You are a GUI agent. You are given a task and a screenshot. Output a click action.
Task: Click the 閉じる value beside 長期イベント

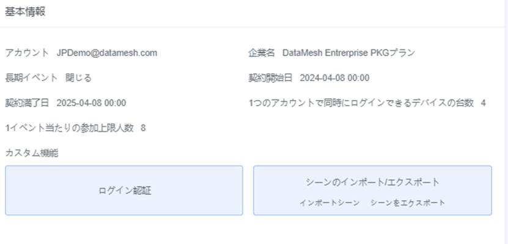79,78
